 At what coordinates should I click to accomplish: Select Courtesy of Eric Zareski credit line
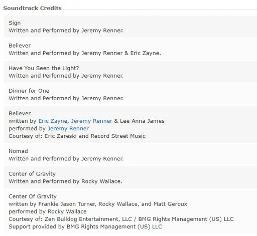tap(77, 136)
